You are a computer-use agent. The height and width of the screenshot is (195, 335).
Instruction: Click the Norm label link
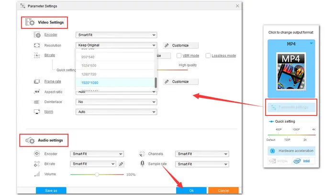pos(49,112)
